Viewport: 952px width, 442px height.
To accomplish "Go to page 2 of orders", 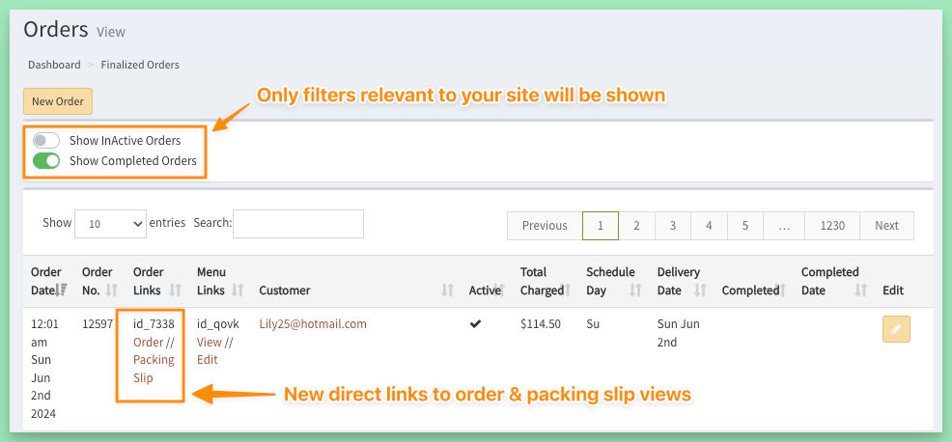I will [636, 225].
